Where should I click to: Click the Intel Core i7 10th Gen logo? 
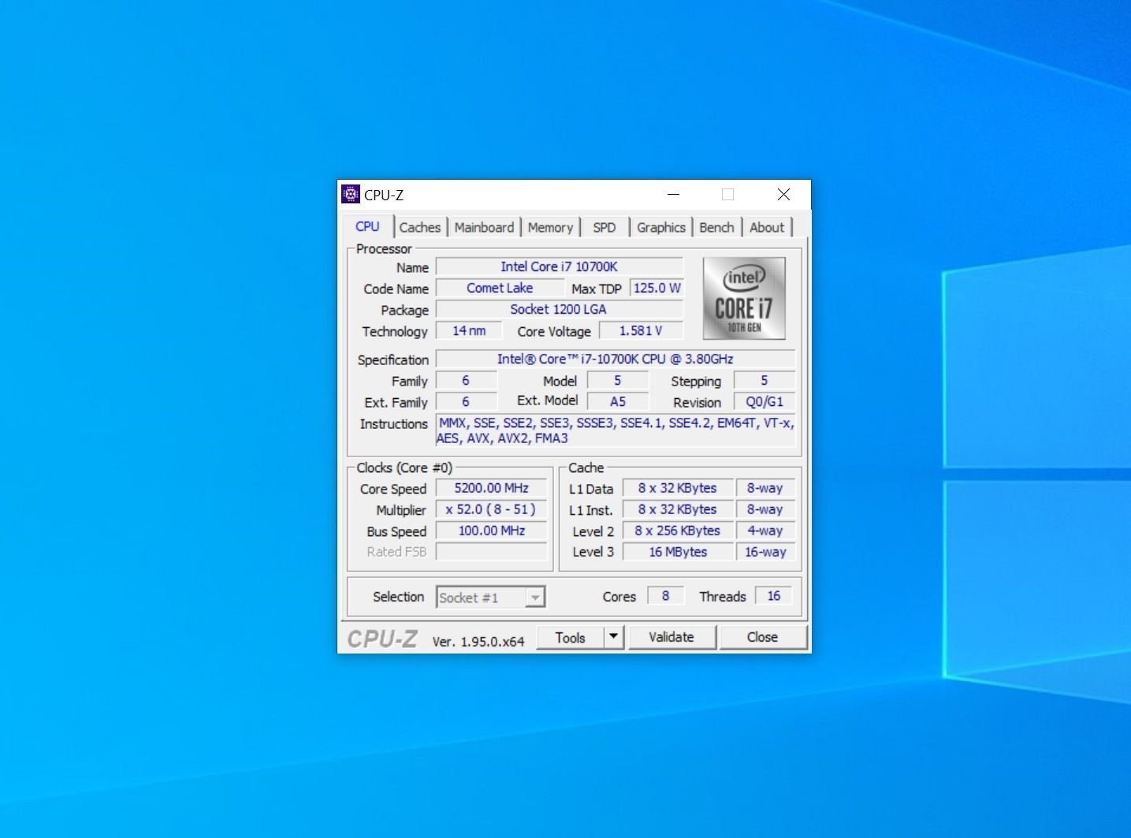[744, 298]
